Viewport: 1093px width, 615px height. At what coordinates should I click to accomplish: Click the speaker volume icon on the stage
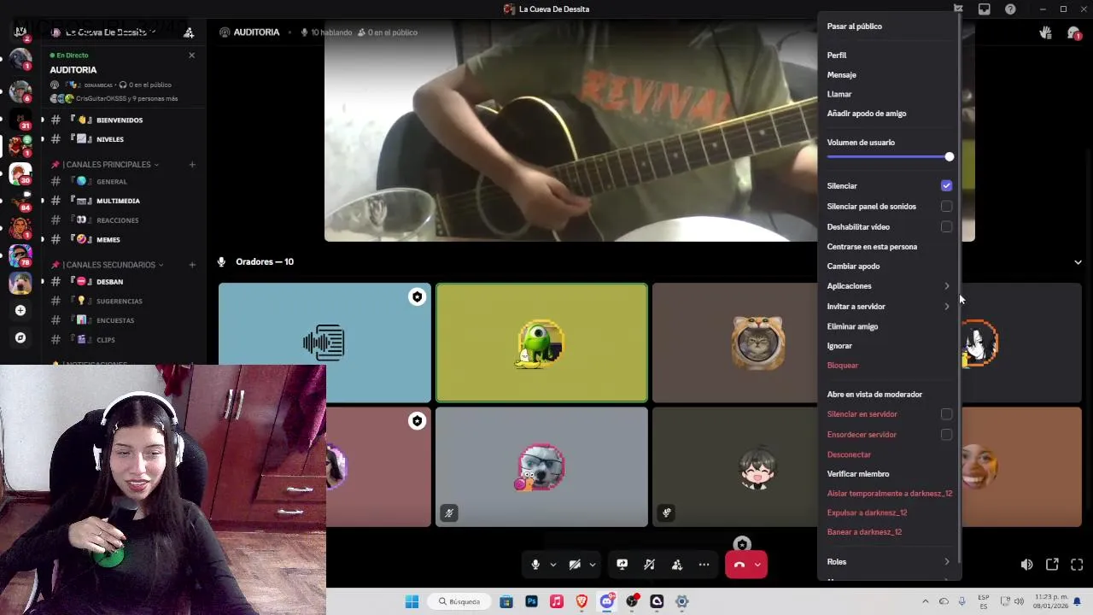coord(1026,565)
